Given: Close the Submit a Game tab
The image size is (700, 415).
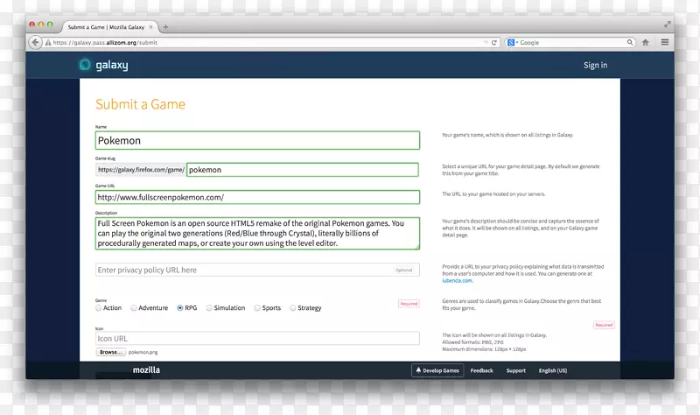Looking at the screenshot, I should click(x=150, y=27).
